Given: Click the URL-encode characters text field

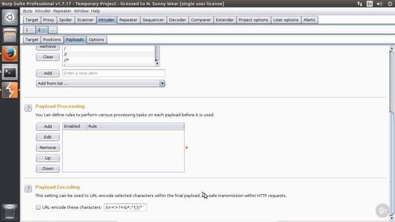Looking at the screenshot, I should pos(125,207).
